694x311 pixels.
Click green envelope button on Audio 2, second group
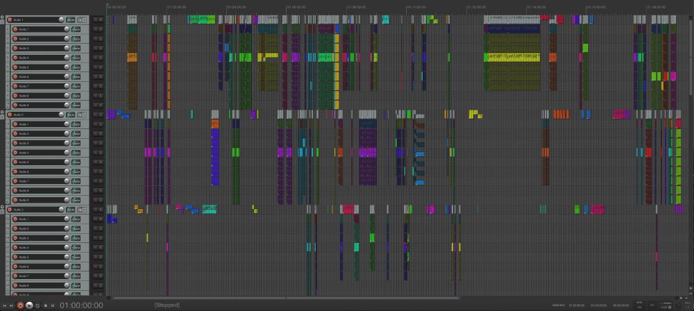pyautogui.click(x=76, y=134)
